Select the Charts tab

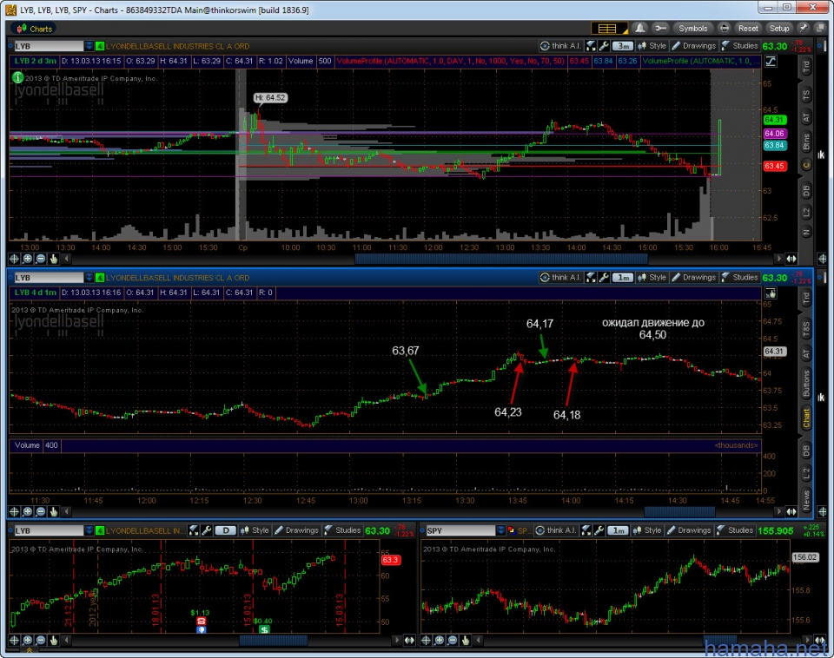point(34,29)
